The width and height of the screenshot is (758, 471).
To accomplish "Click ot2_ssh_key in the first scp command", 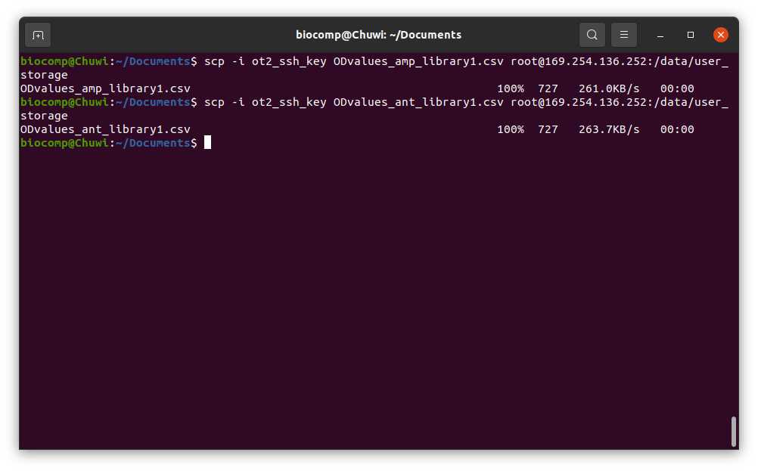I will 289,61.
